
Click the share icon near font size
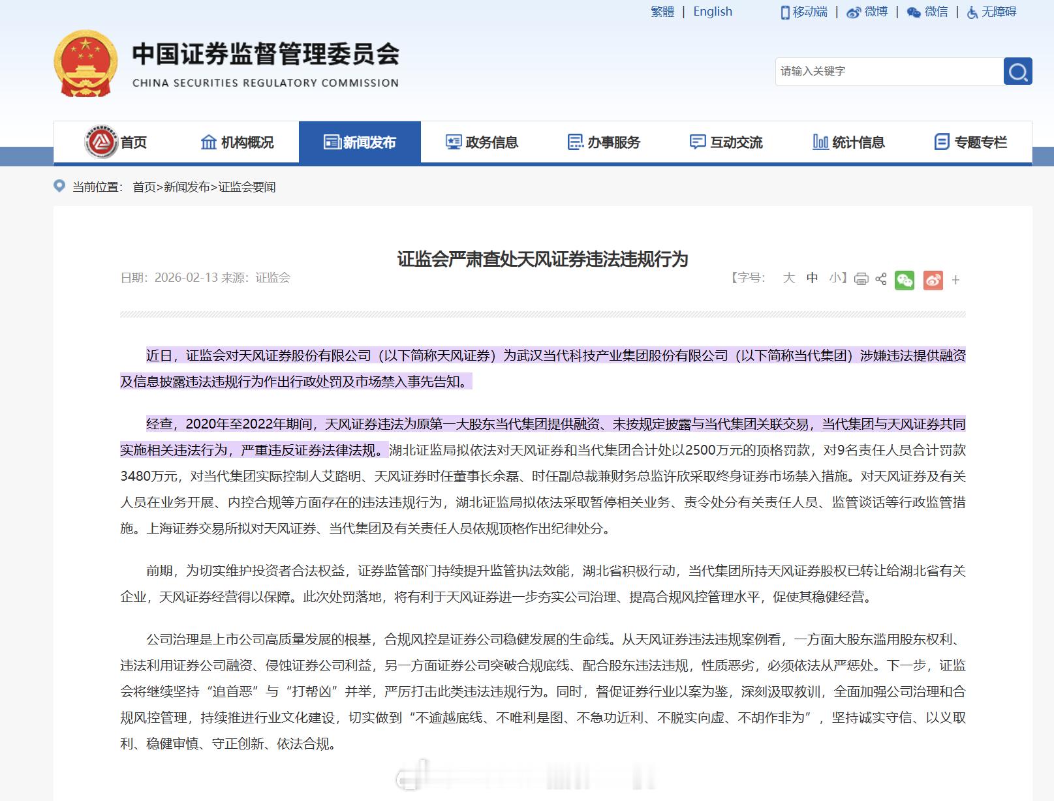(881, 279)
